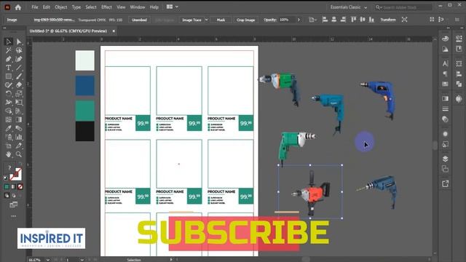The height and width of the screenshot is (262, 466).
Task: Pick the Magic Wand tool
Action: pos(8,50)
